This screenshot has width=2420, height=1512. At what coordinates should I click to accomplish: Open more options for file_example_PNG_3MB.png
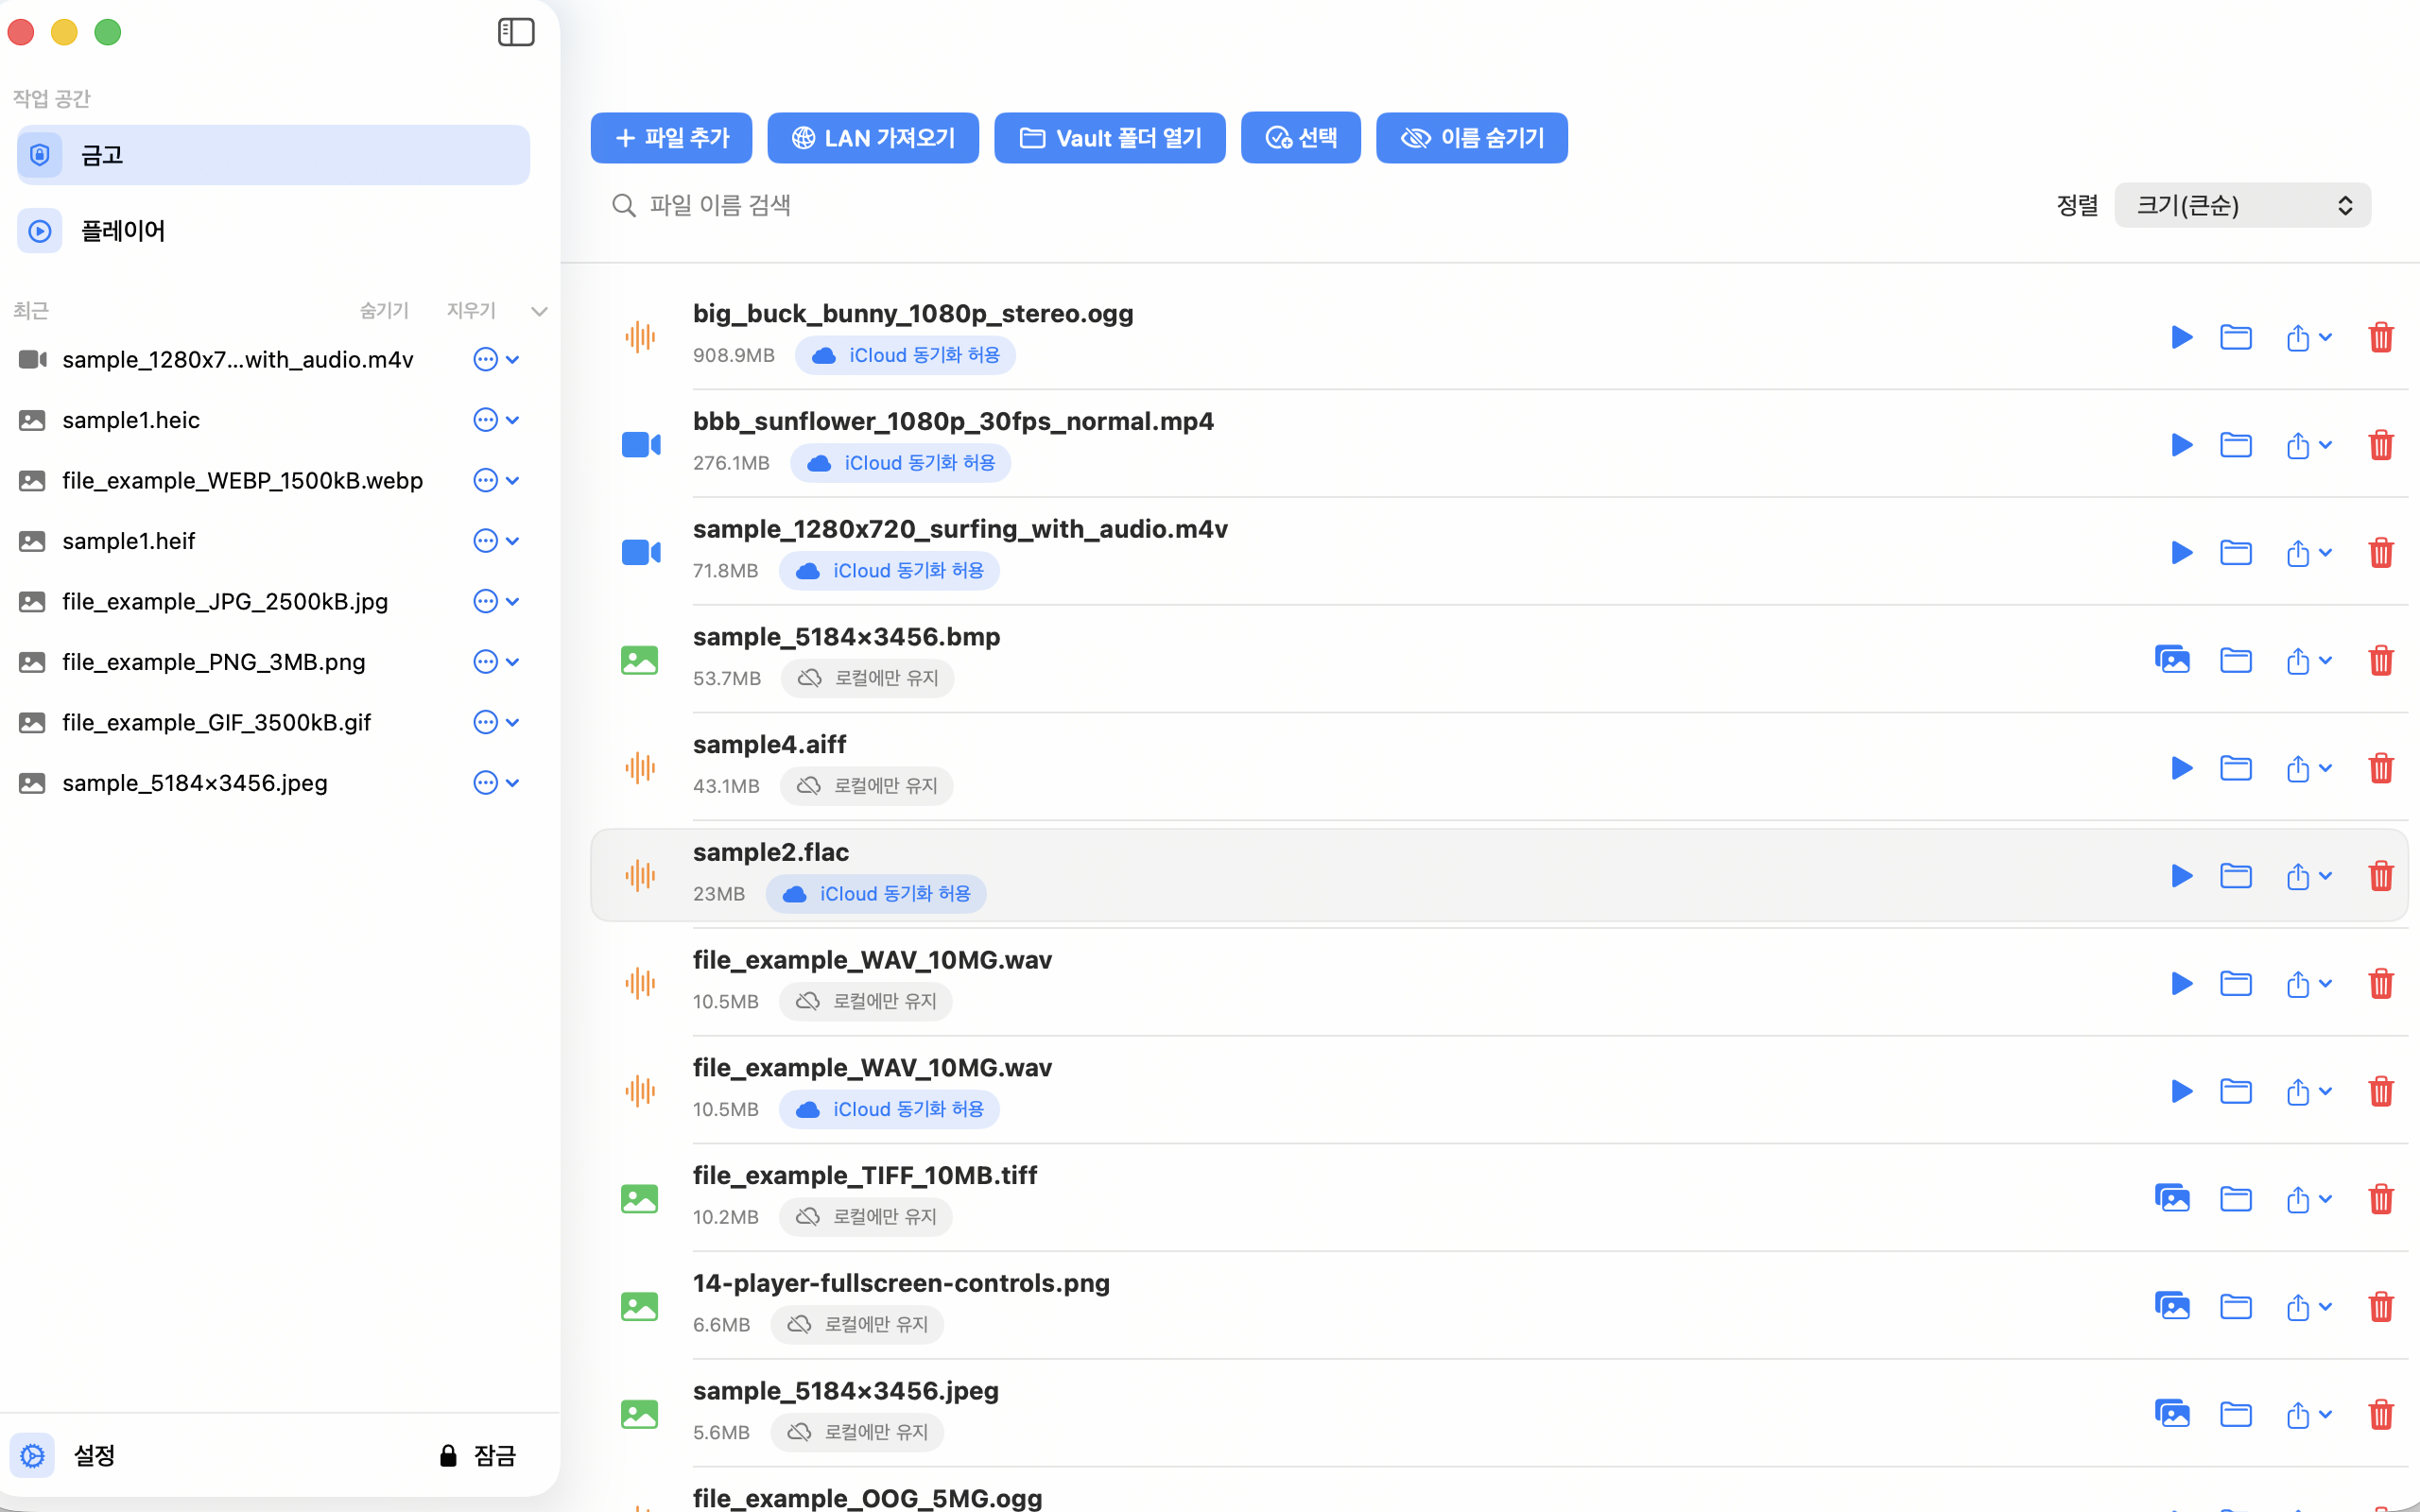pos(485,661)
